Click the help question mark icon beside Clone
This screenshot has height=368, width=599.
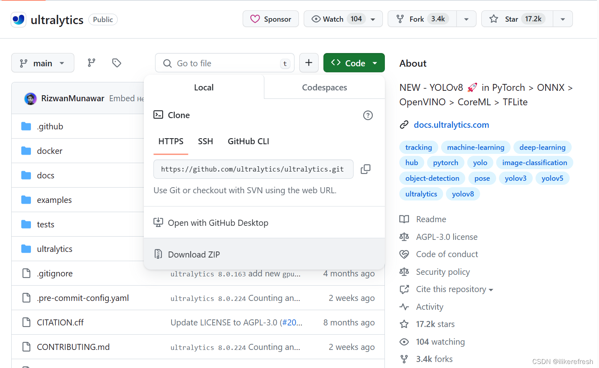click(368, 115)
